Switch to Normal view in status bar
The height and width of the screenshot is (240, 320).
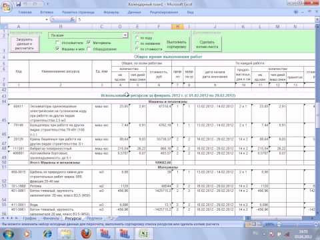point(248,224)
